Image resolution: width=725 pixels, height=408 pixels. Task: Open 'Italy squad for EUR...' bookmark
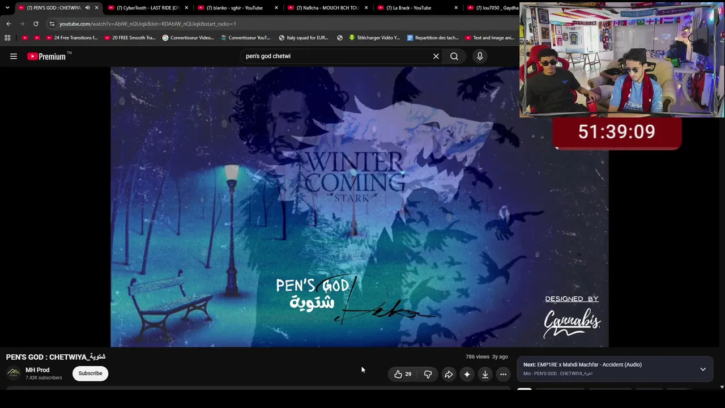pos(304,38)
